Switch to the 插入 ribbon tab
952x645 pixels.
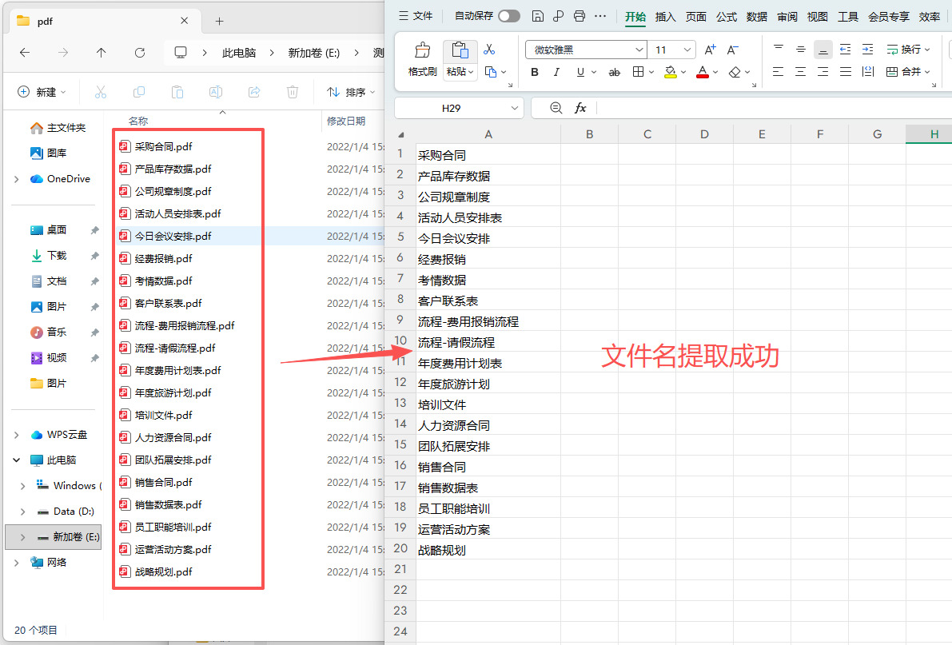click(665, 17)
